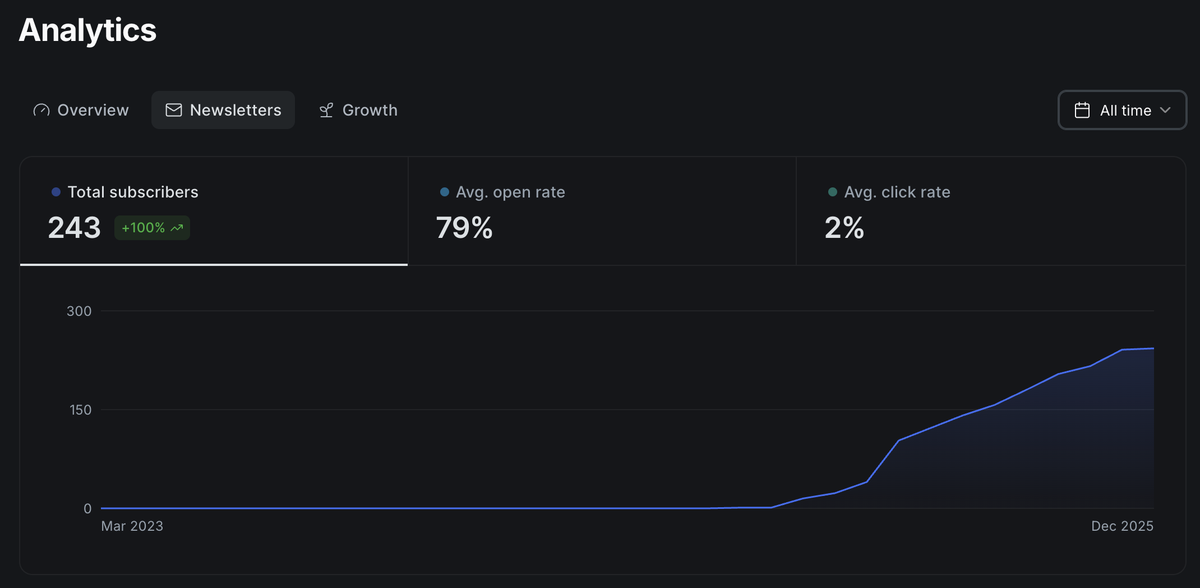Click the Growth sprout icon
This screenshot has height=588, width=1200.
[x=326, y=110]
